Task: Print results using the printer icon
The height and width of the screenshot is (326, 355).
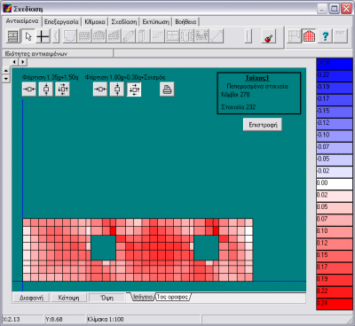Action: click(167, 89)
